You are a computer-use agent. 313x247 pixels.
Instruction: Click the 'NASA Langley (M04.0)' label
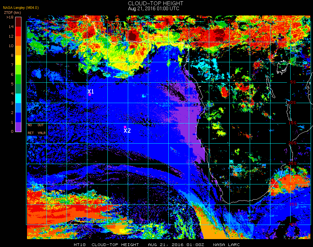coord(21,8)
